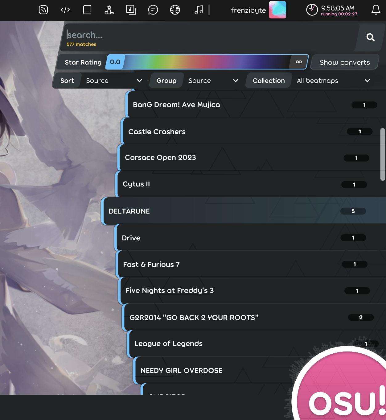This screenshot has height=420, width=386.
Task: Click the rainbow star rating bar
Action: coord(207,62)
